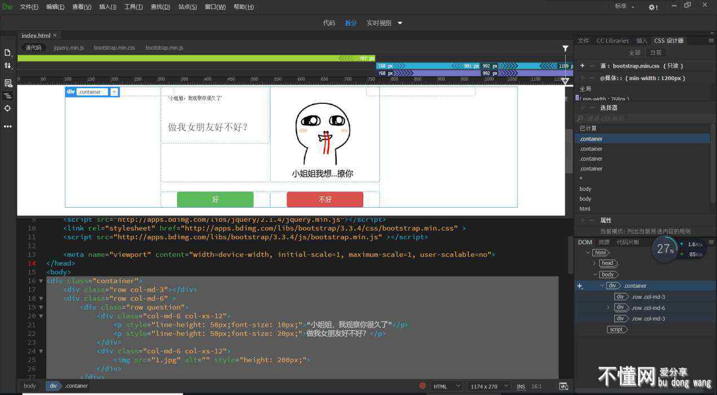Select the 全局 media query entry

(x=586, y=89)
